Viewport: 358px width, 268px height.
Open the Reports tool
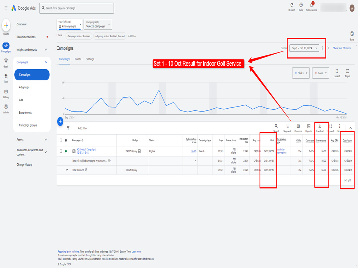(309, 126)
